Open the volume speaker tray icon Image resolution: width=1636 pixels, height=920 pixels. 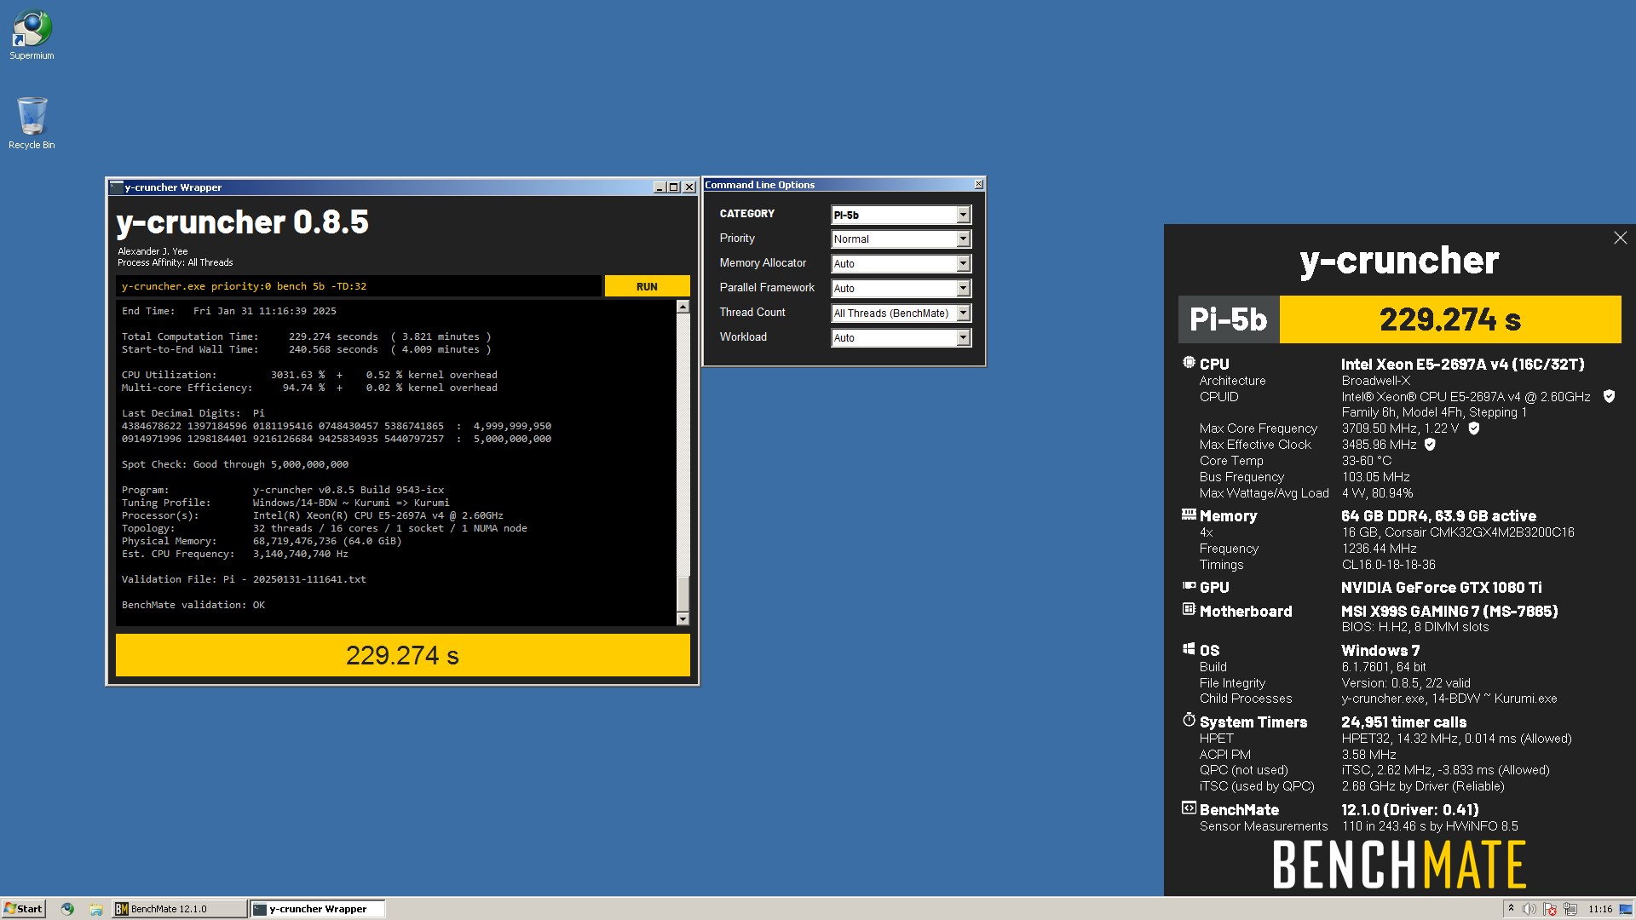point(1529,909)
